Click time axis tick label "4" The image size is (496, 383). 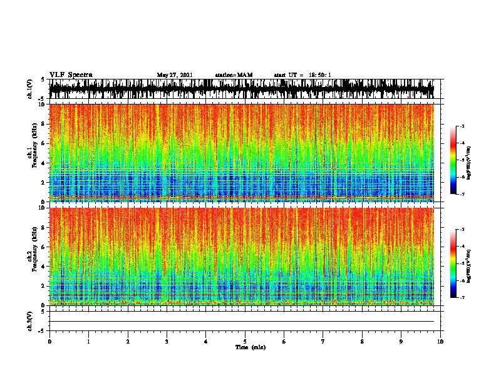click(x=206, y=342)
